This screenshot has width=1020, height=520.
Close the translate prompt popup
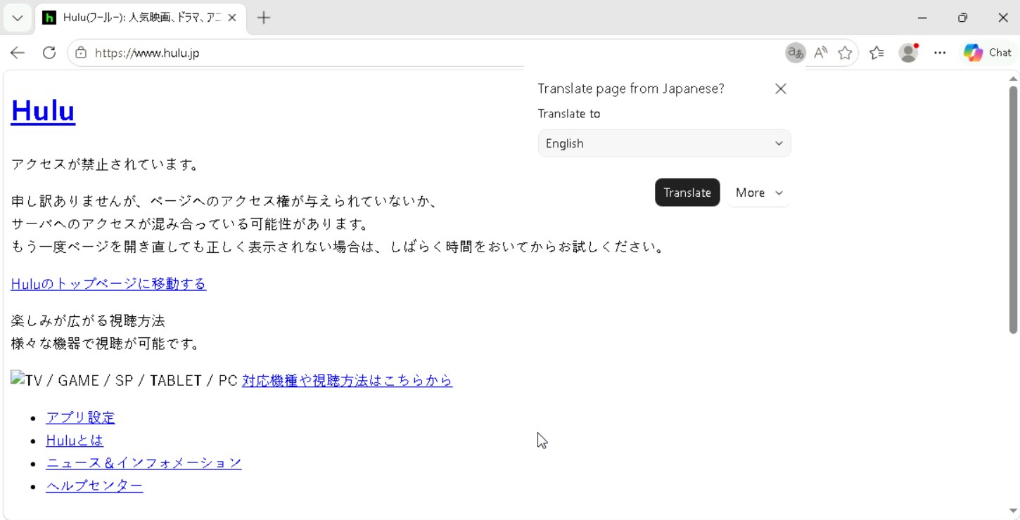coord(780,89)
